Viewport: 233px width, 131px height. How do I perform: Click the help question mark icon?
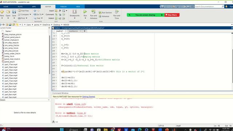tap(188, 7)
